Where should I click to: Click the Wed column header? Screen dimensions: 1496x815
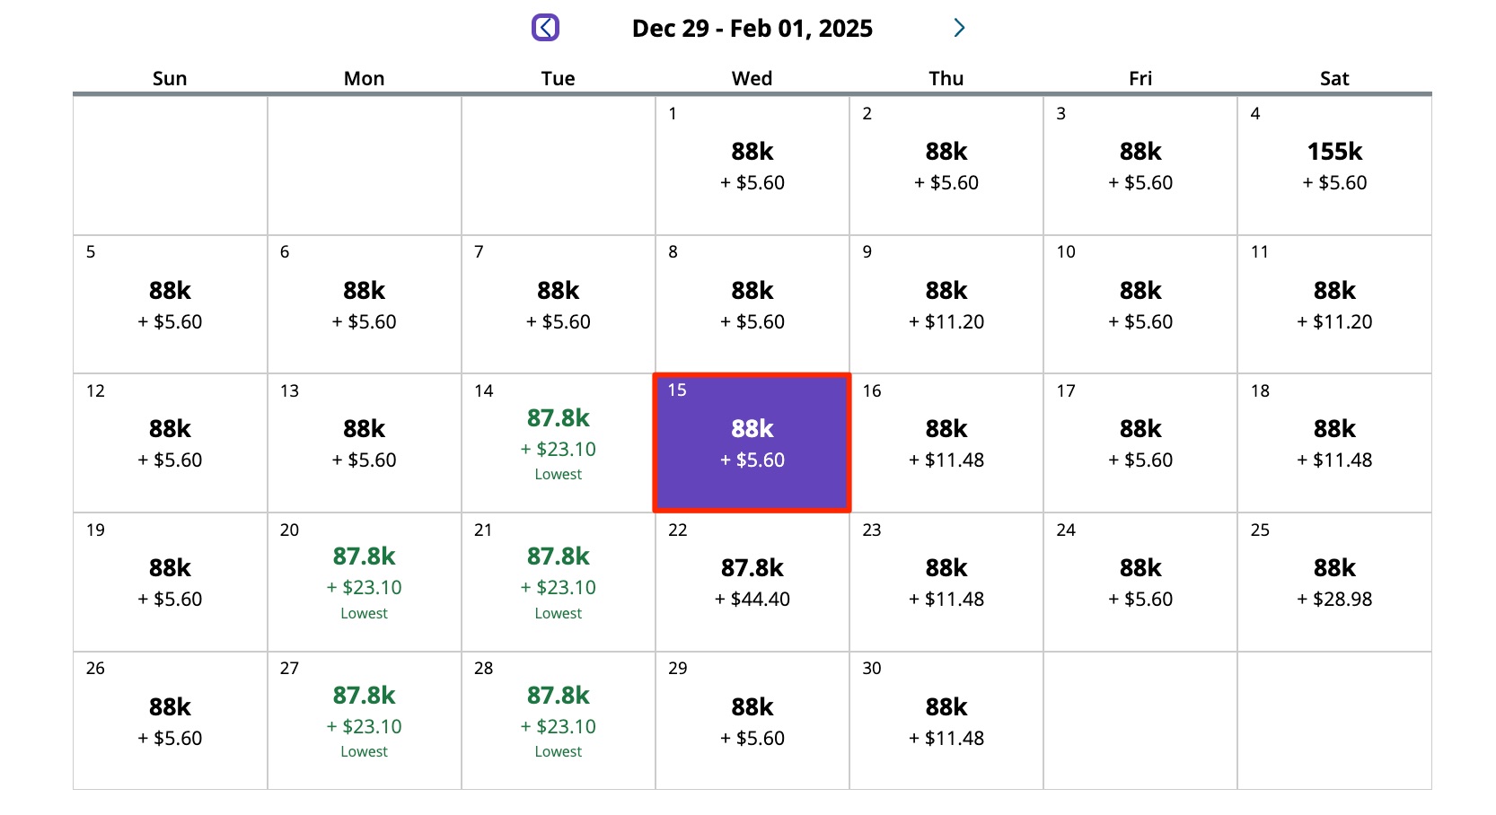[x=752, y=79]
